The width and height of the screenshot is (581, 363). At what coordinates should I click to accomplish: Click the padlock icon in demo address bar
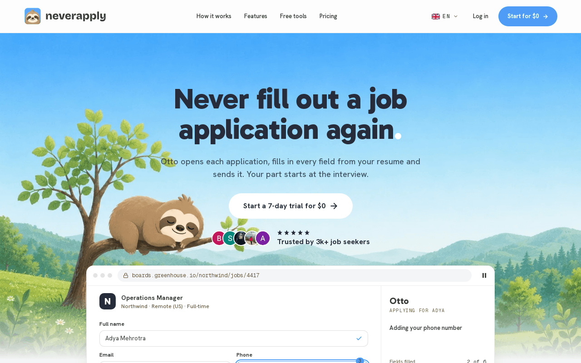[126, 275]
